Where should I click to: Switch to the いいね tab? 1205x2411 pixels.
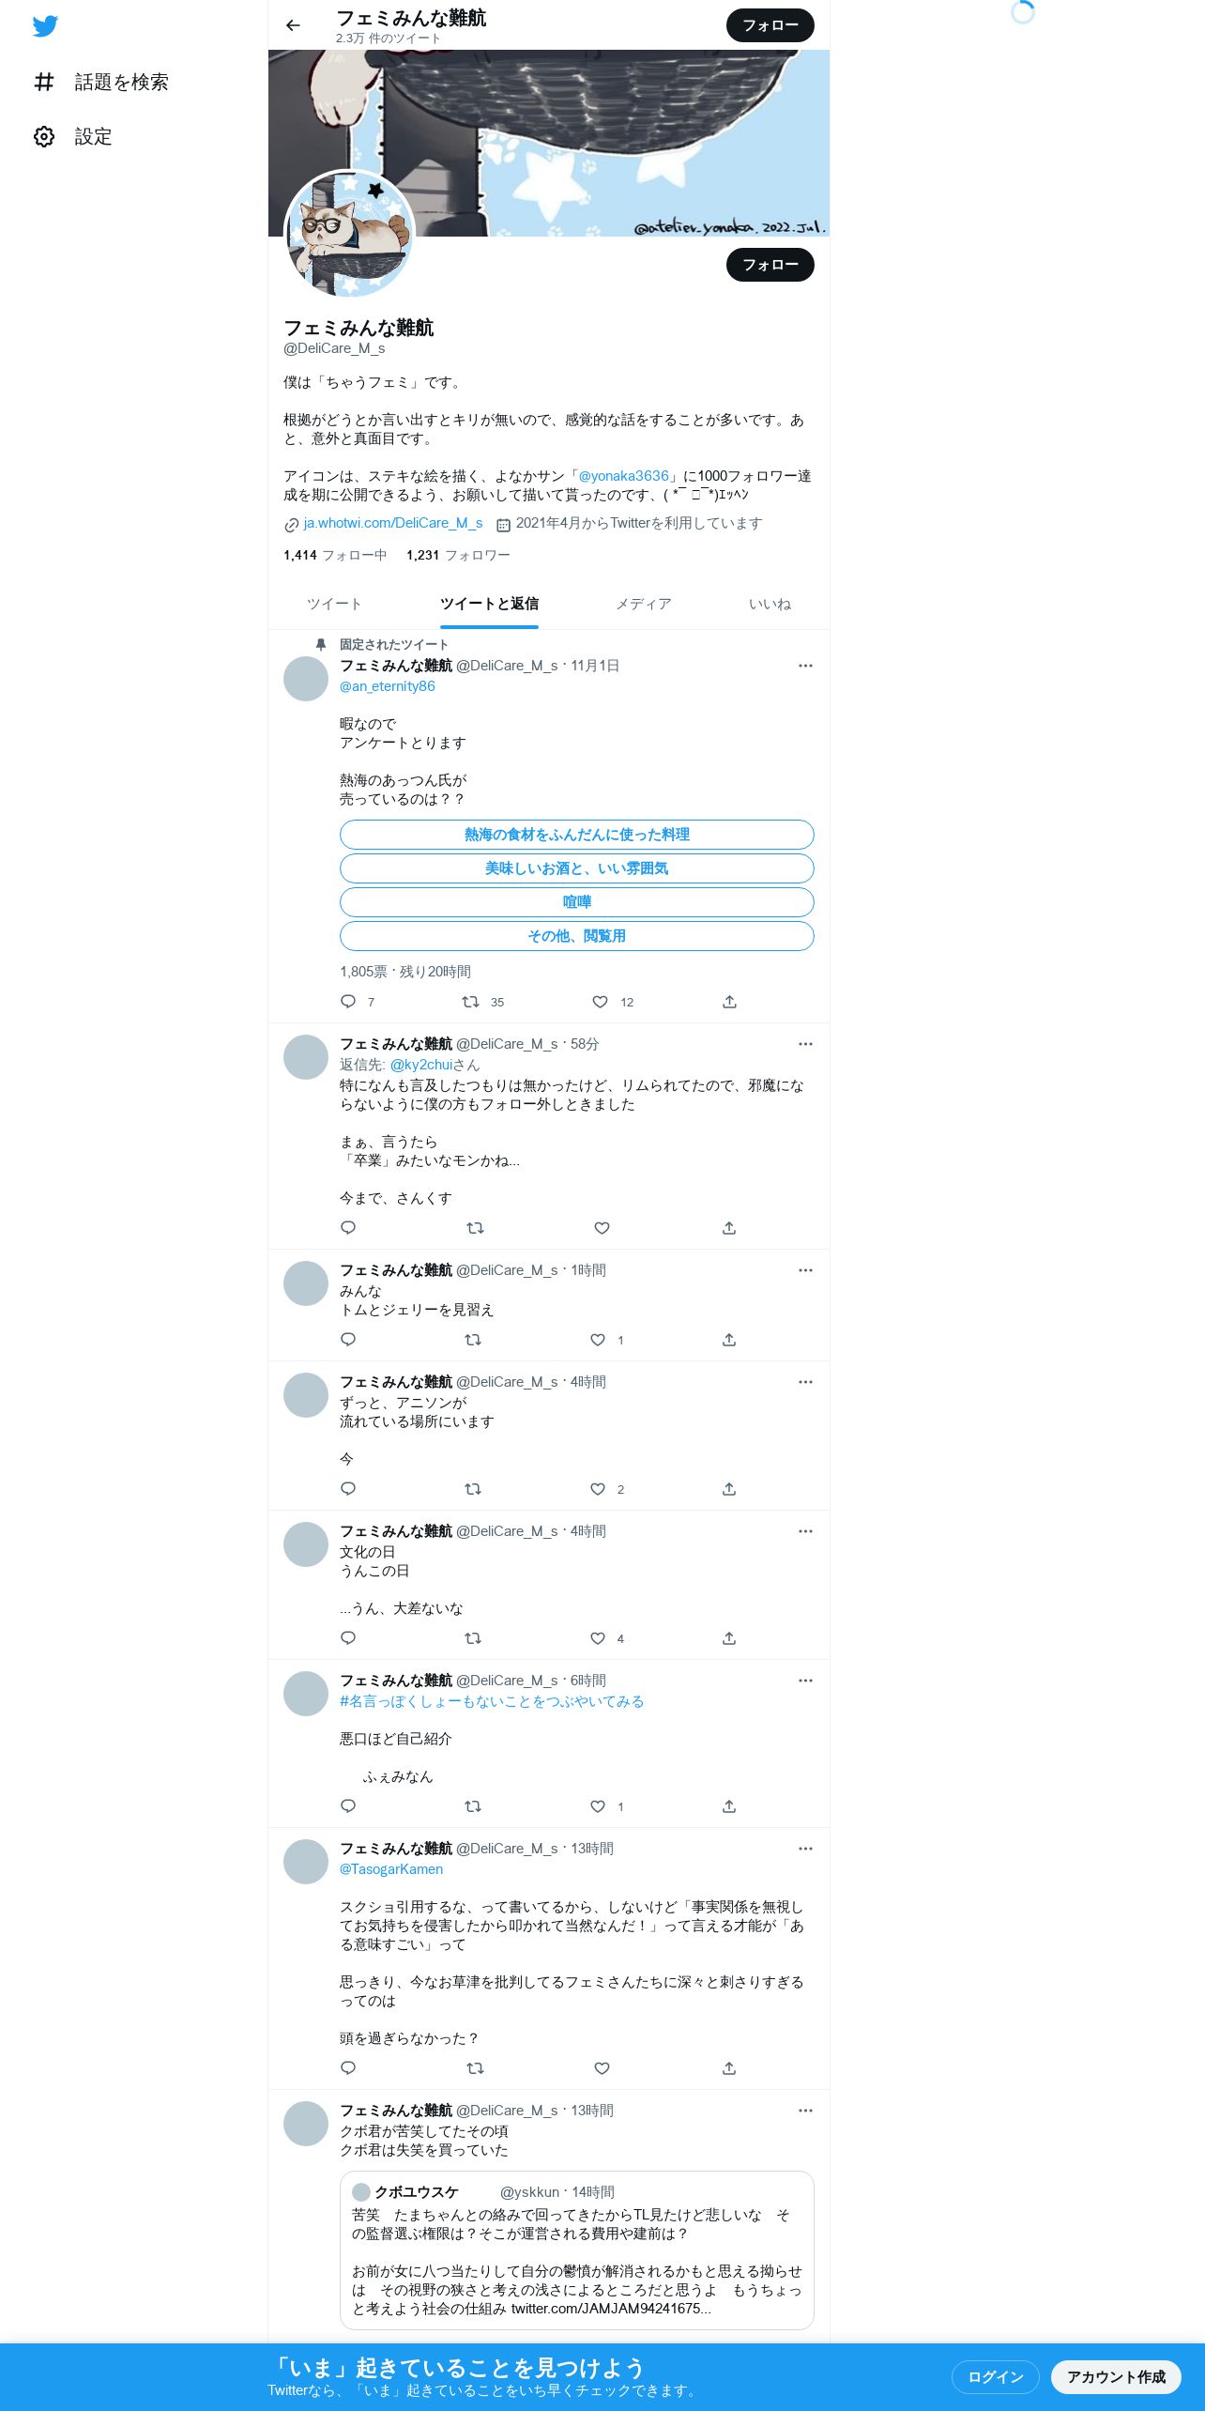770,604
